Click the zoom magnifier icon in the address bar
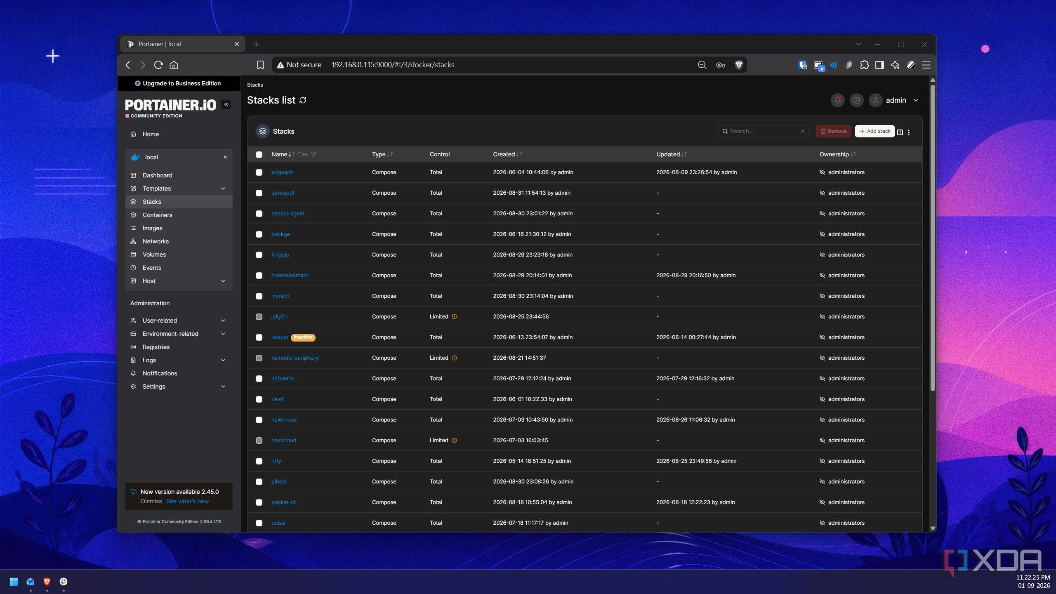This screenshot has width=1056, height=594. (x=702, y=65)
